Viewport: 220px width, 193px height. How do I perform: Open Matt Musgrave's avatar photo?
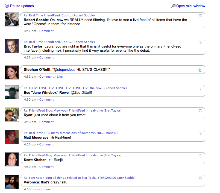tap(12, 137)
